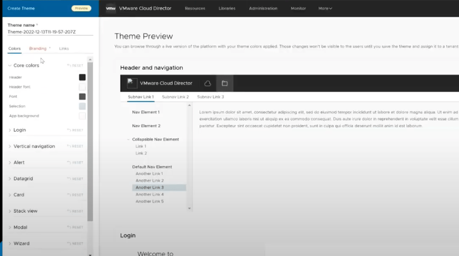Switch to the Branding tab

click(38, 48)
